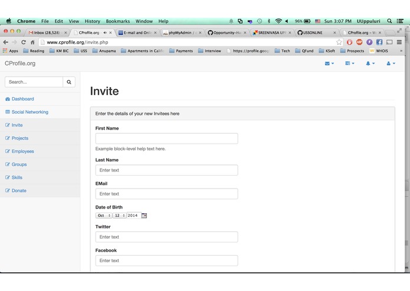Switch to the Opportunity-Ha GitHub tab
The image size is (410, 291).
[227, 32]
